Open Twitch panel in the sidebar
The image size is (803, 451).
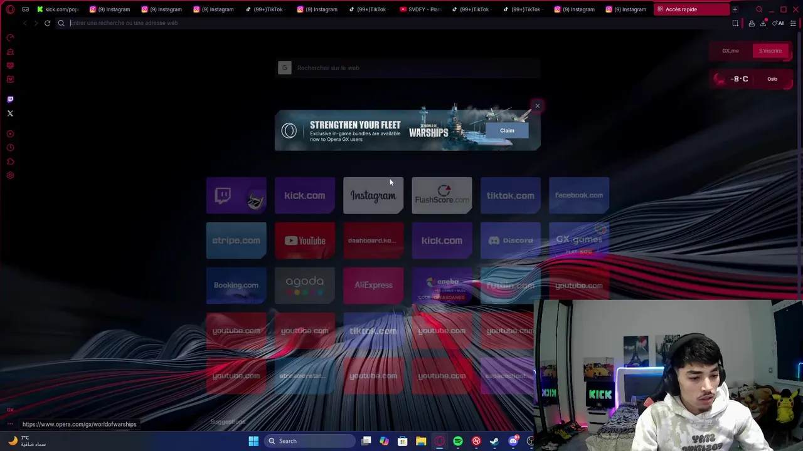click(x=10, y=99)
